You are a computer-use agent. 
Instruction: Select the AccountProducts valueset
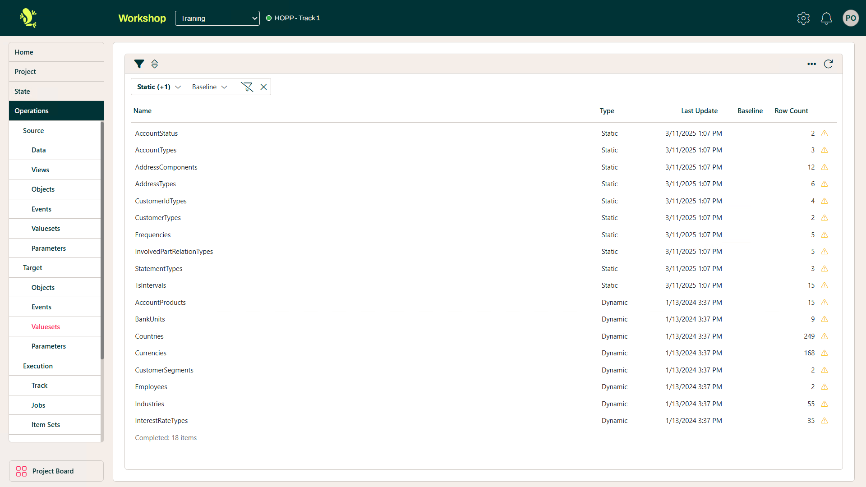click(x=160, y=303)
